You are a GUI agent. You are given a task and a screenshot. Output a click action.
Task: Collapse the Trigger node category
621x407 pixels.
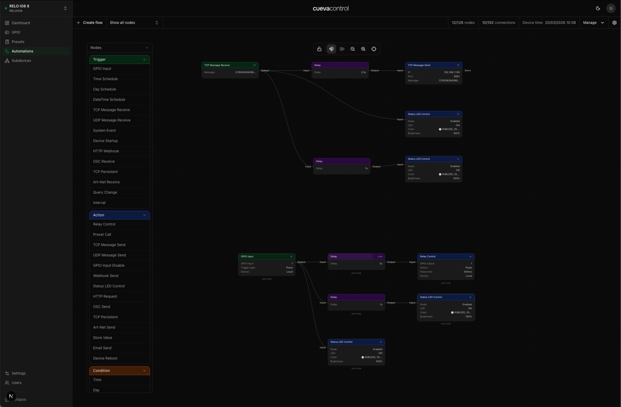click(x=144, y=59)
